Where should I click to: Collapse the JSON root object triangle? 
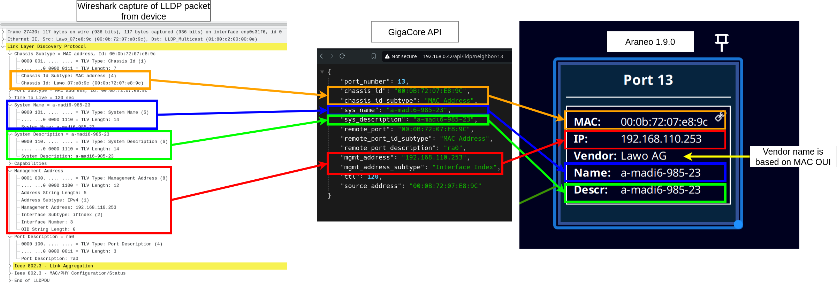(x=322, y=72)
